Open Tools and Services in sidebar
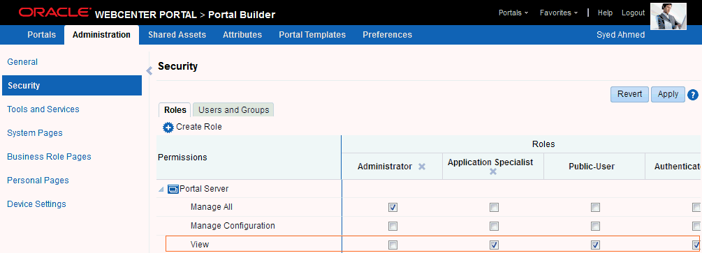The width and height of the screenshot is (702, 253). click(x=43, y=109)
